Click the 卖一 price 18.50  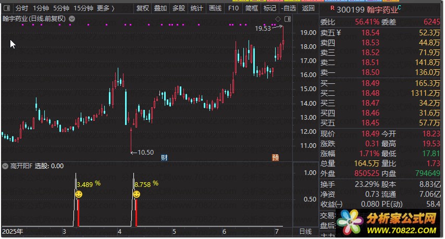pos(370,72)
